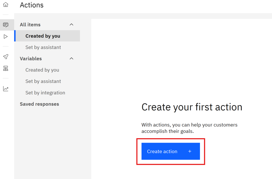Collapse the All items section chevron
The width and height of the screenshot is (272, 179).
click(71, 25)
